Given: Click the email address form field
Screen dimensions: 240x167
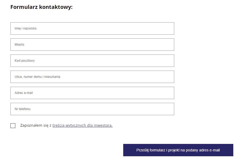Looking at the screenshot, I should tap(92, 93).
